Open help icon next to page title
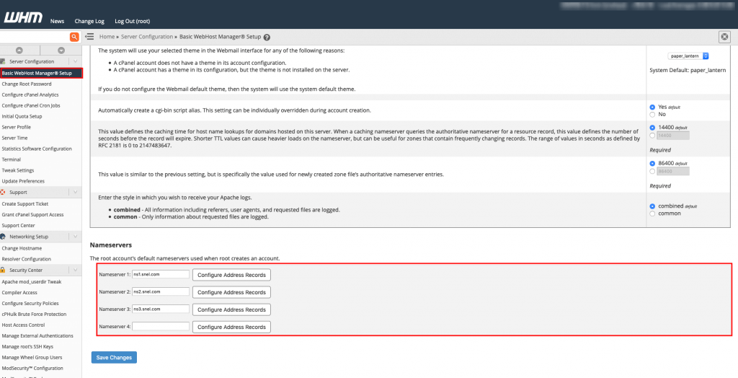The height and width of the screenshot is (378, 738). [267, 37]
